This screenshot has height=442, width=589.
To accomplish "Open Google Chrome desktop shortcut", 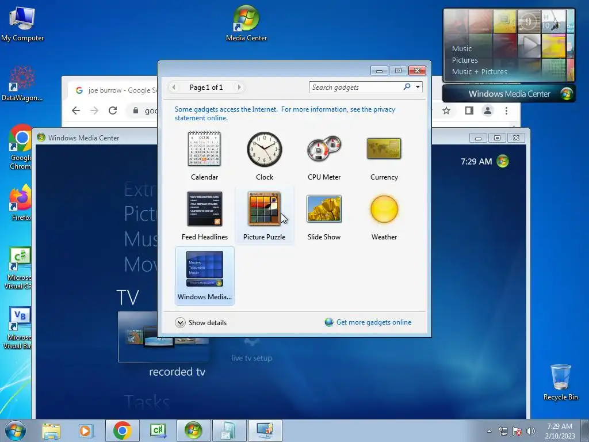I will (x=19, y=147).
